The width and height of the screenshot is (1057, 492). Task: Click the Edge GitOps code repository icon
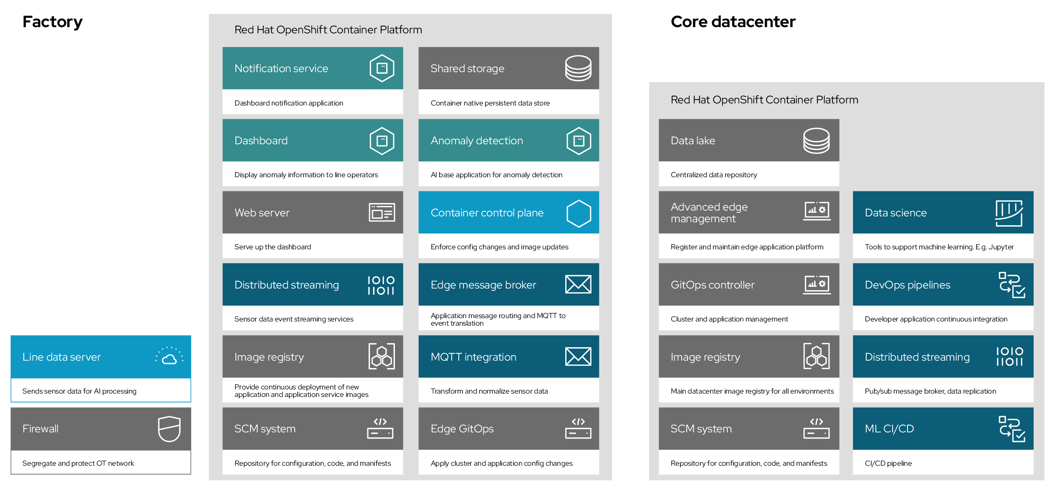578,428
